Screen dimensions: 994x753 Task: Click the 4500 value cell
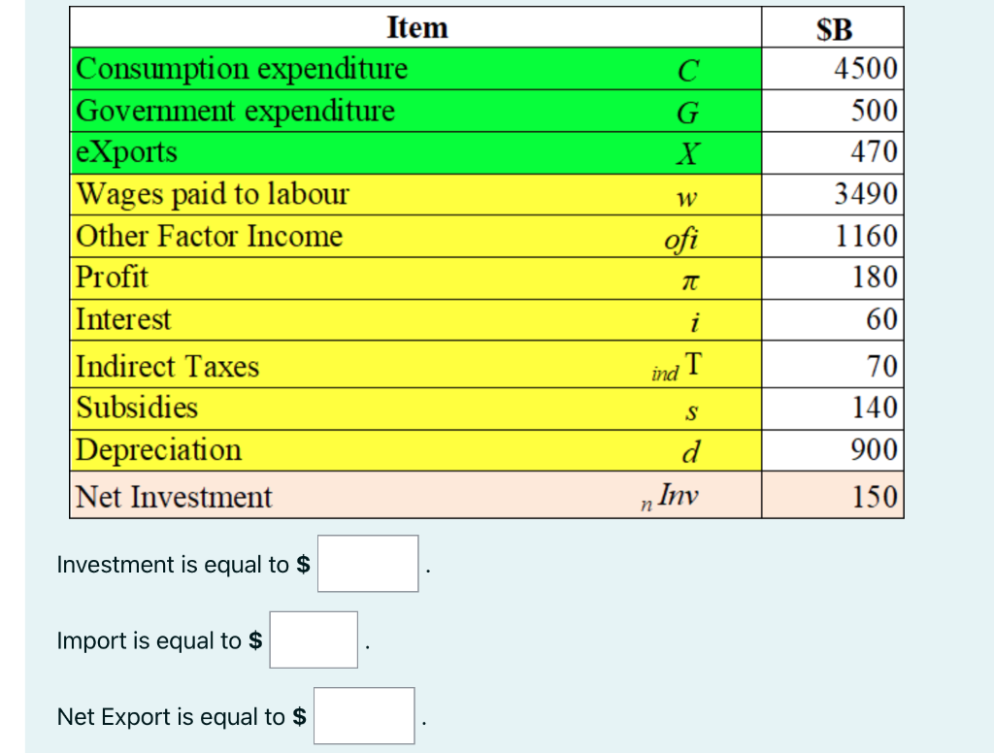point(832,69)
